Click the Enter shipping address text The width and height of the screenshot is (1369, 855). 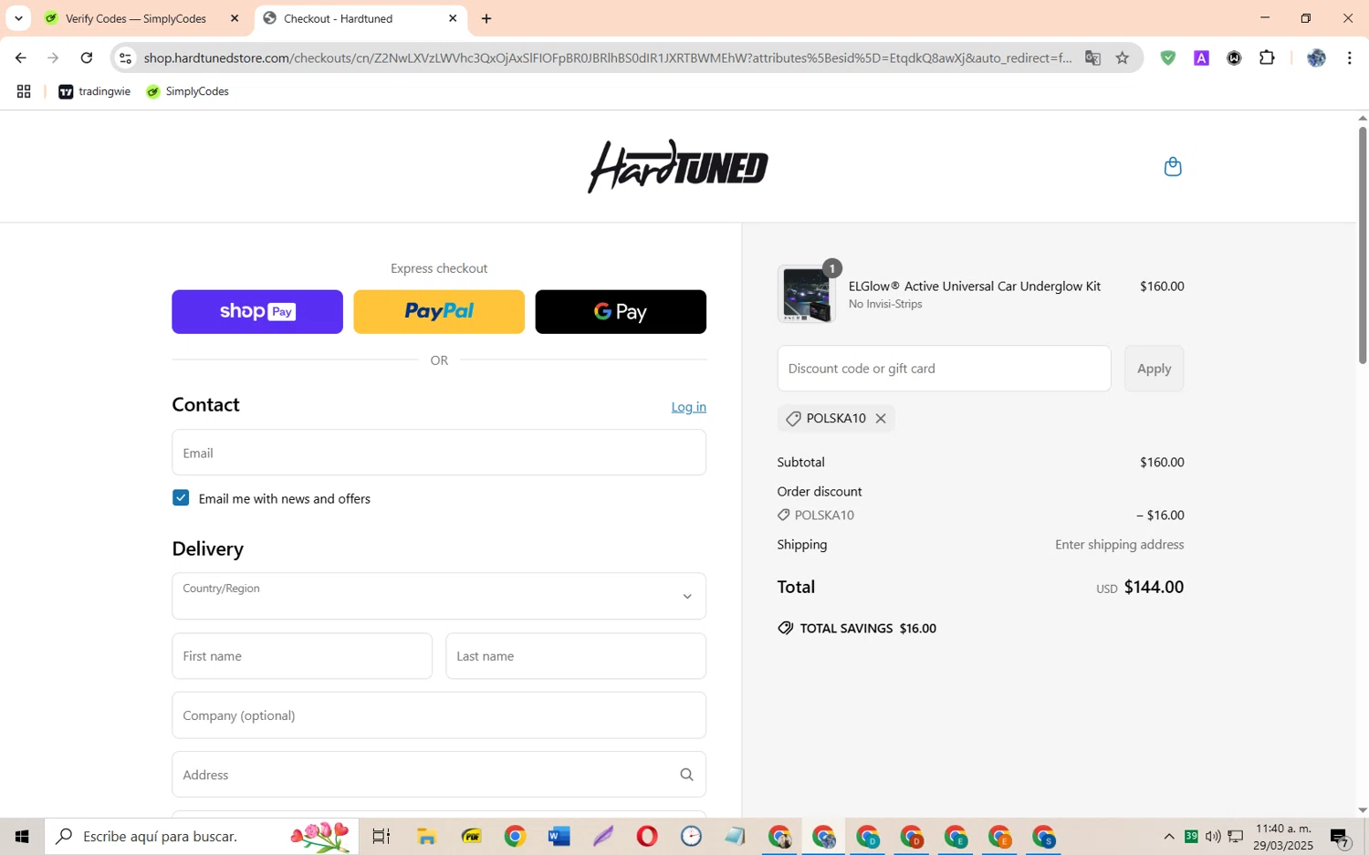point(1120,545)
